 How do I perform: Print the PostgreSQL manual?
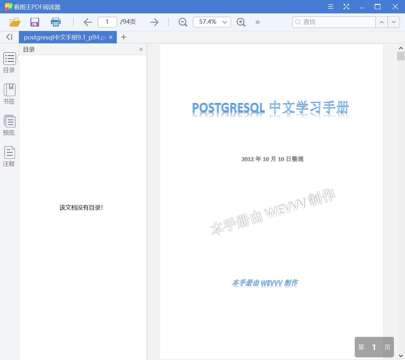coord(55,22)
